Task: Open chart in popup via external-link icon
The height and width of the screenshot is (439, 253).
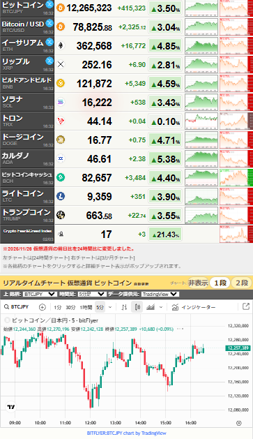Action: (246, 306)
